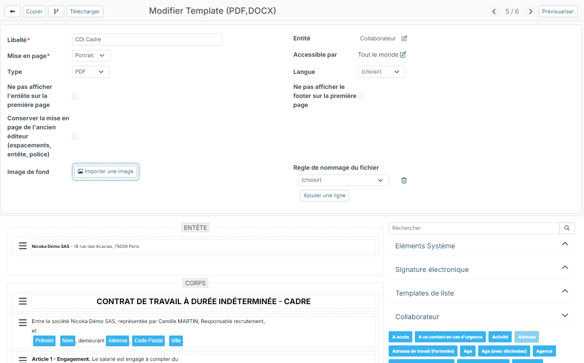This screenshot has width=584, height=363.
Task: Click the Télécharger button
Action: (85, 12)
